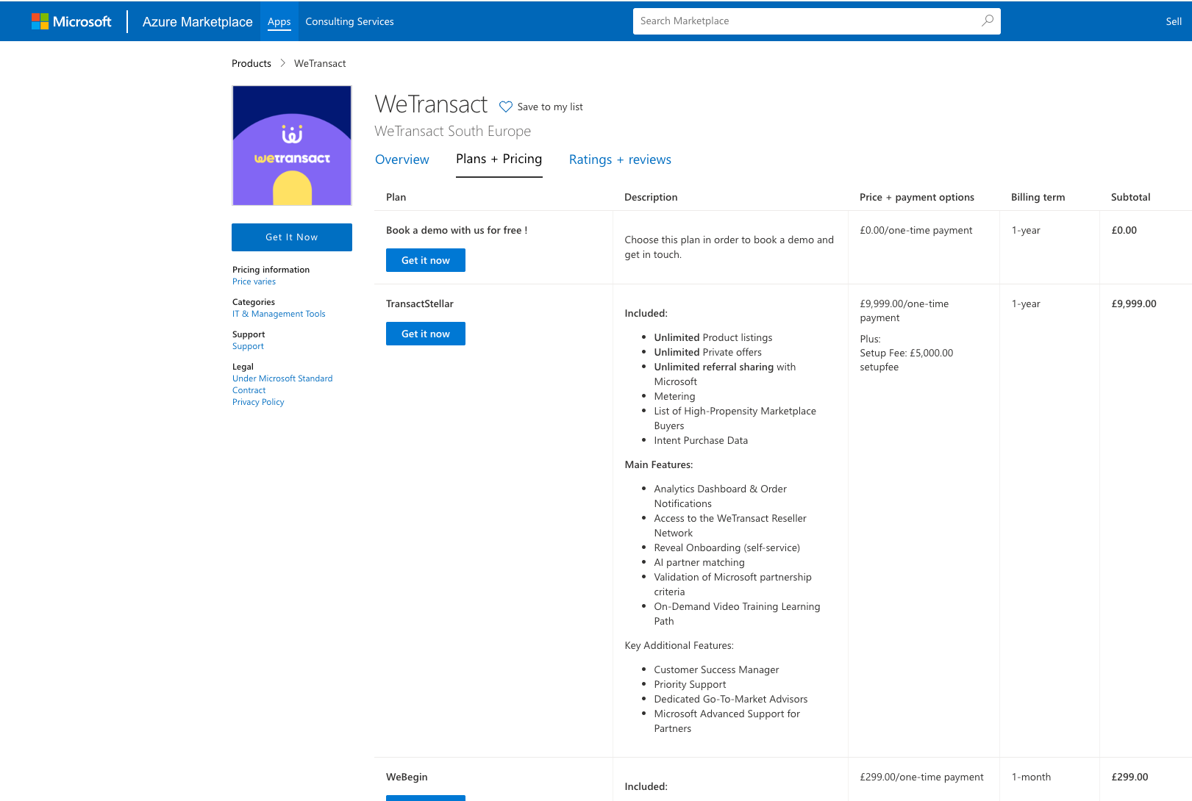Click the Get It Now sidebar button
Viewport: 1192px width, 801px height.
tap(292, 237)
